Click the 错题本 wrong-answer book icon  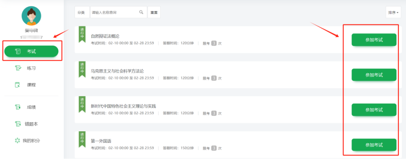(17, 124)
